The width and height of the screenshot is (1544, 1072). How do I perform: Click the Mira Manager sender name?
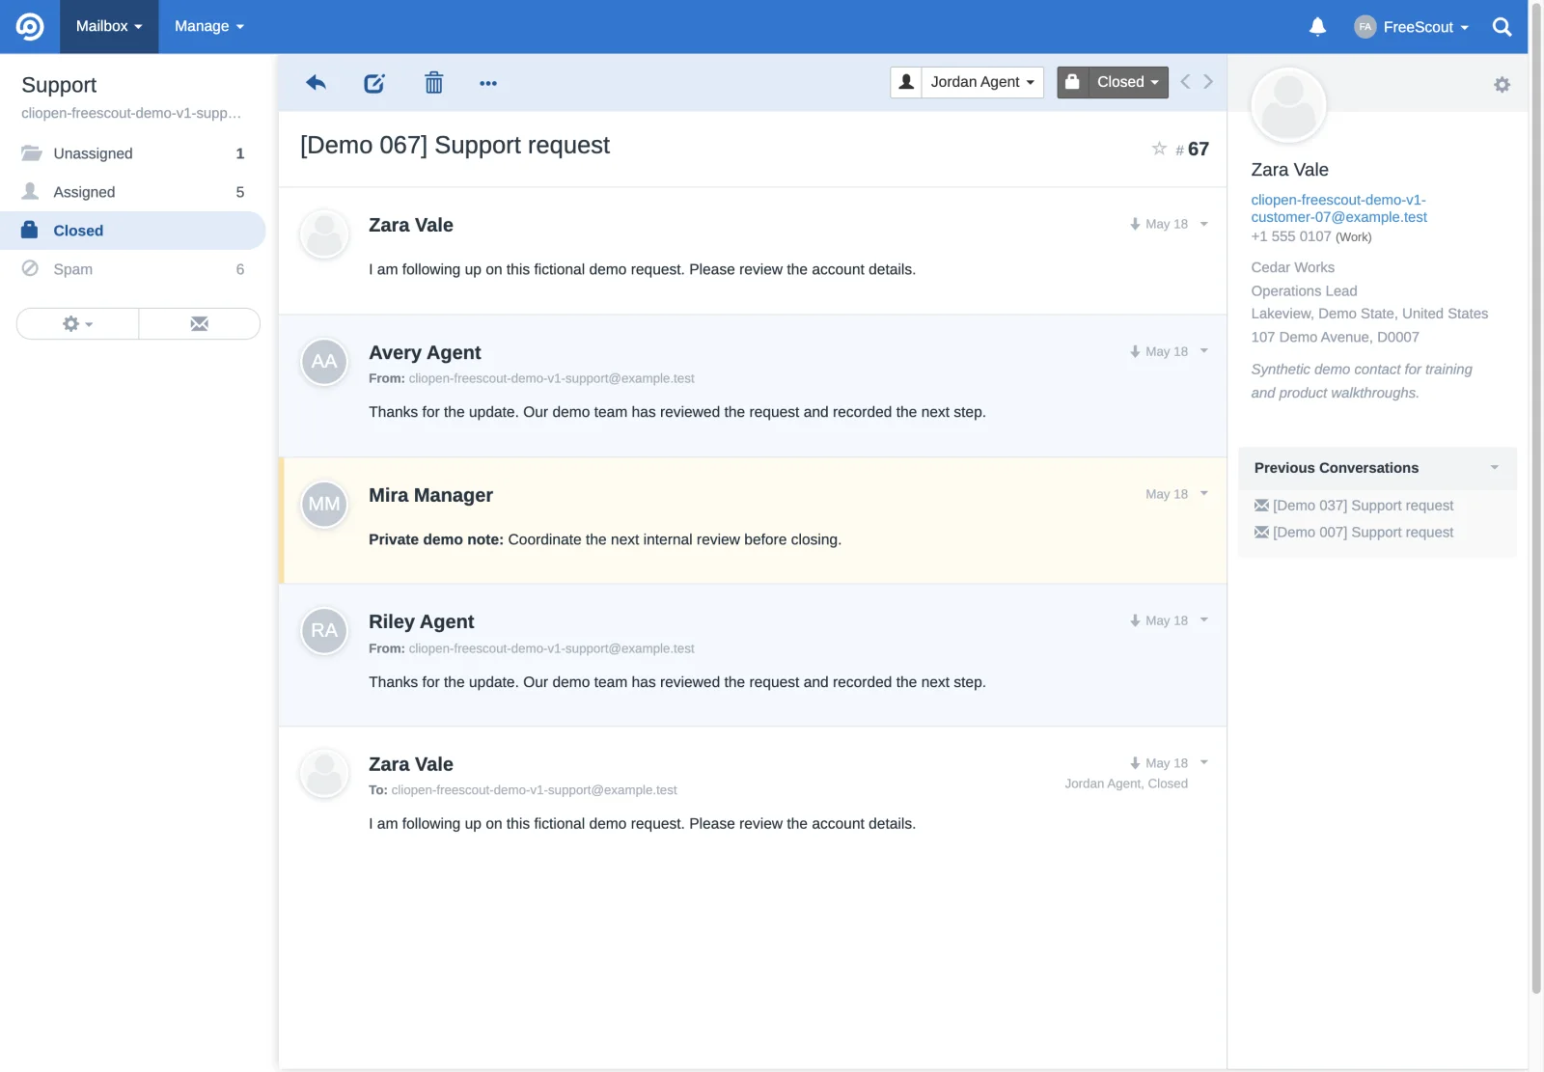coord(430,496)
